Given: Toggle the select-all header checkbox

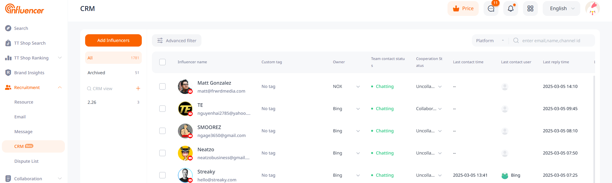Looking at the screenshot, I should pos(162,62).
